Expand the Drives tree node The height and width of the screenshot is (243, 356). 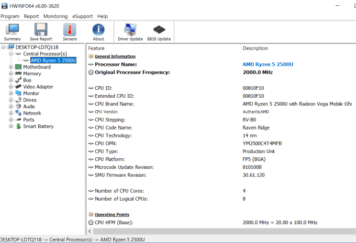pos(10,100)
